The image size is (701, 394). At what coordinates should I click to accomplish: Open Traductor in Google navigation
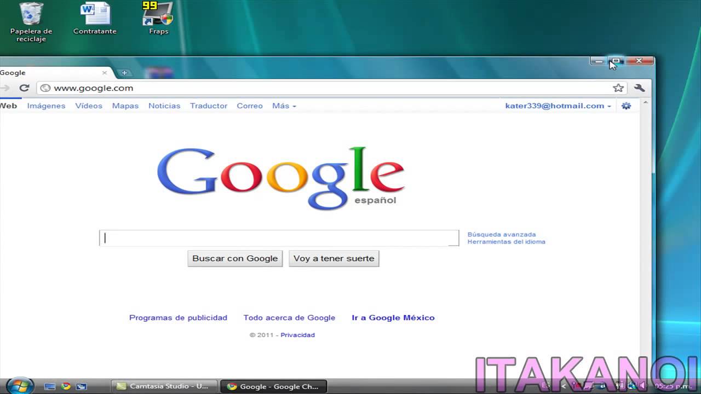tap(209, 106)
